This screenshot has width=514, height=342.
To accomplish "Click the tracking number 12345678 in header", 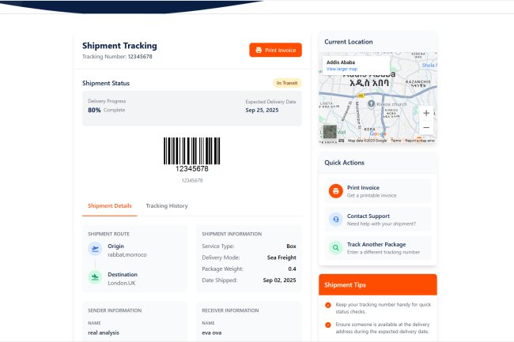I will tap(140, 57).
